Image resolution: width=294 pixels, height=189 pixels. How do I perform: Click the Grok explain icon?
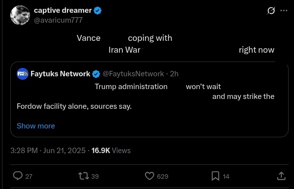tap(271, 11)
